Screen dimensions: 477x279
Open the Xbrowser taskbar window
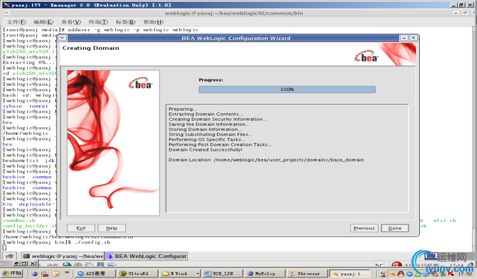click(x=307, y=273)
